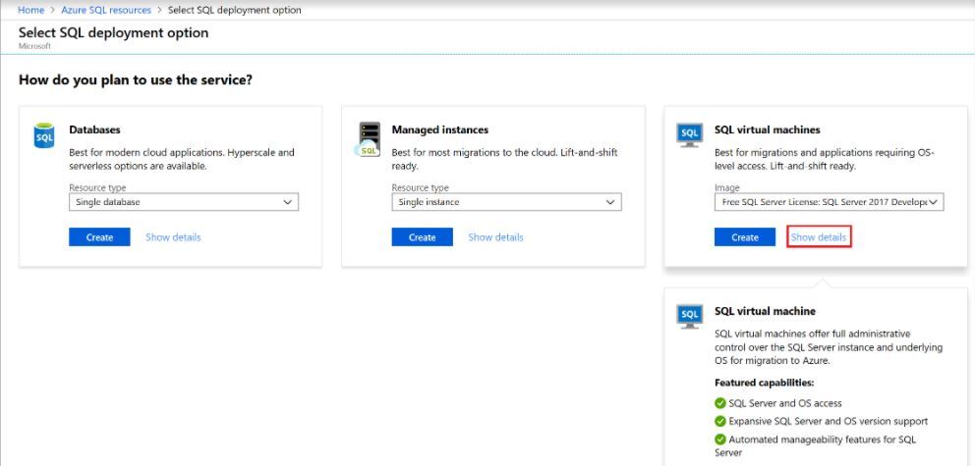The image size is (975, 466).
Task: Go to Azure SQL resources breadcrumb
Action: pyautogui.click(x=106, y=10)
